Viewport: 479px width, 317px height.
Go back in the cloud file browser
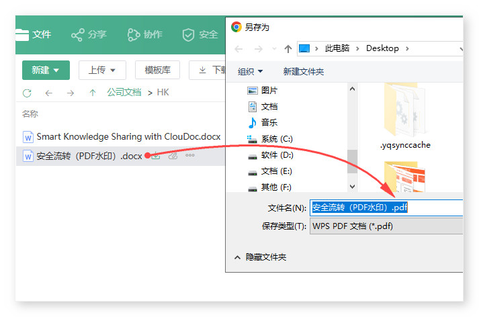click(x=49, y=93)
